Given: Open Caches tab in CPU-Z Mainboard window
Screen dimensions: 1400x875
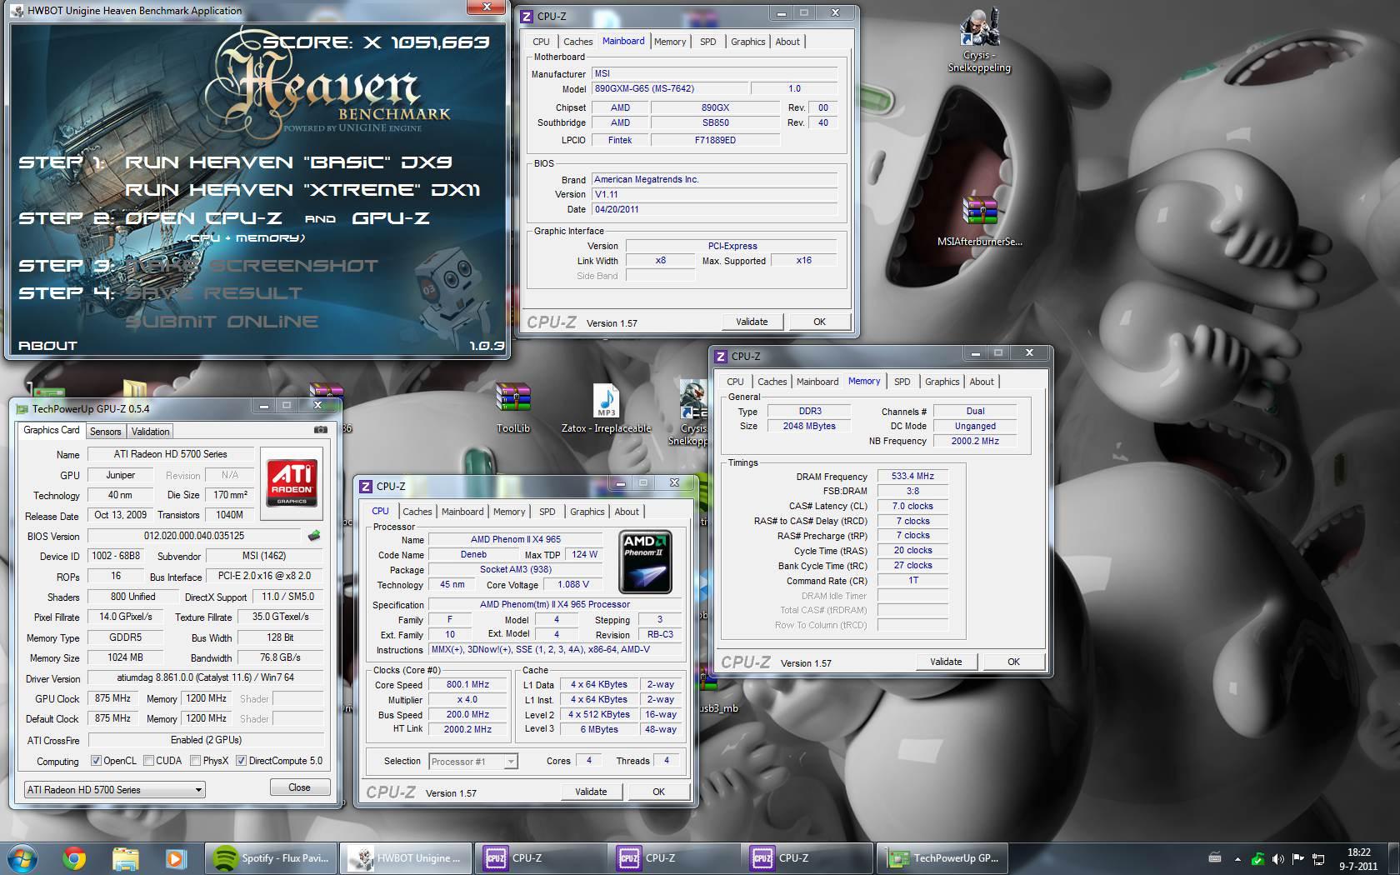Looking at the screenshot, I should click(x=577, y=42).
